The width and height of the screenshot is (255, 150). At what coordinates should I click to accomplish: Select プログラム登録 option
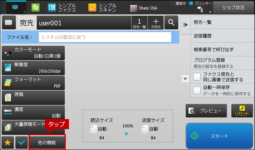point(222,63)
